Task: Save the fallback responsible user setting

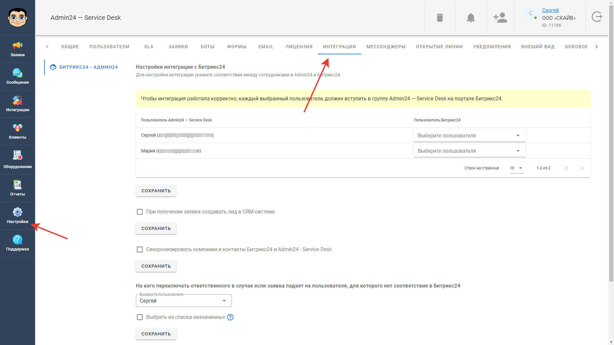Action: pyautogui.click(x=156, y=334)
